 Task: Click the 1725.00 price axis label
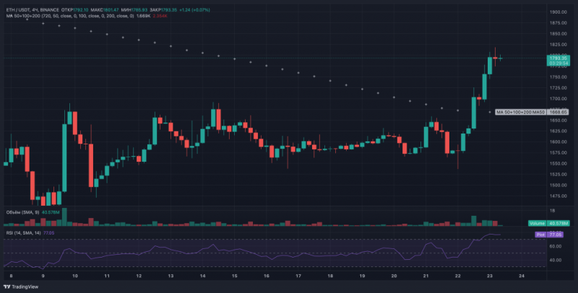tap(558, 88)
